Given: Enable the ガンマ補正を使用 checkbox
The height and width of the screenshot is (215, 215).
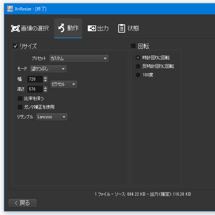Looking at the screenshot, I should click(20, 107).
